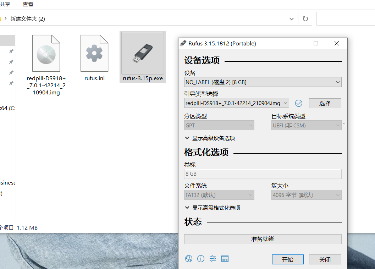
Task: Click rufus.ini file name label
Action: click(x=94, y=78)
